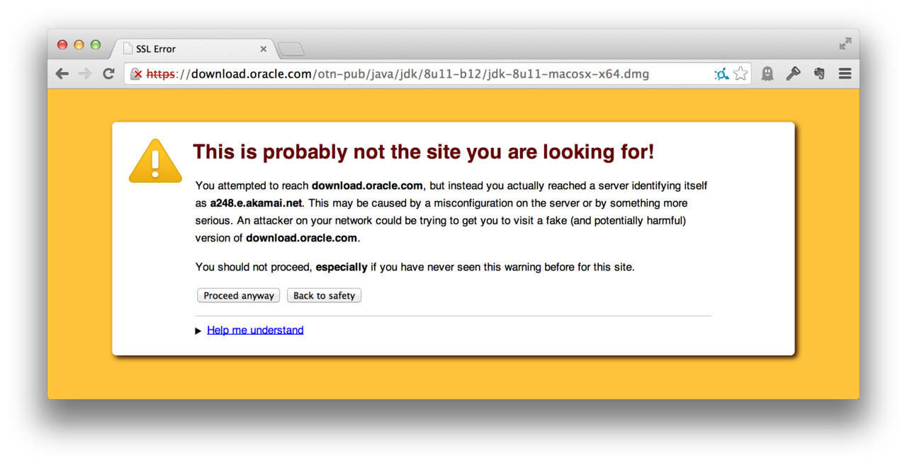Viewport: 907px width, 465px height.
Task: Click the blue network page-action icon
Action: click(721, 73)
